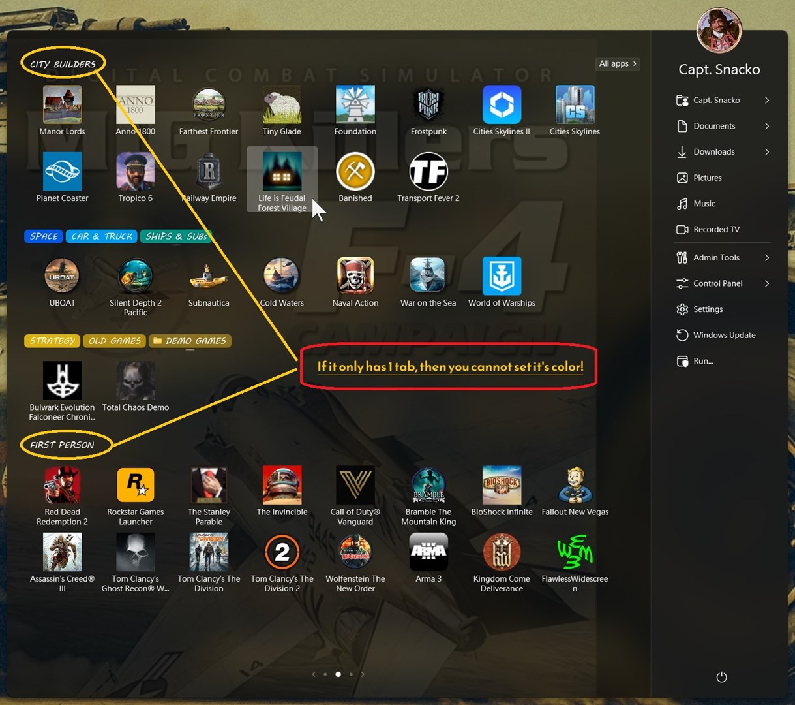This screenshot has width=795, height=705.
Task: Start Cities Skylines II
Action: pyautogui.click(x=501, y=105)
